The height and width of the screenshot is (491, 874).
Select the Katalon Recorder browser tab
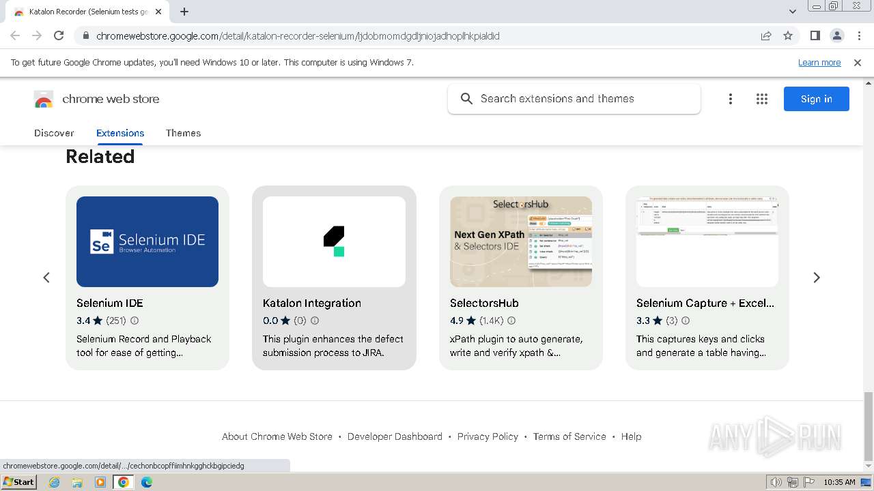[x=87, y=12]
